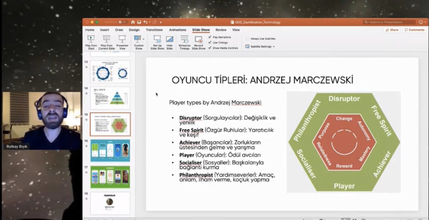The image size is (429, 220).
Task: Click the Free Spirit bullet line
Action: coord(226,133)
